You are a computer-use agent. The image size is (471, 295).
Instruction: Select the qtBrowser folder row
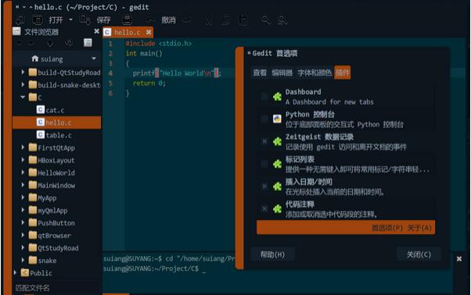click(56, 236)
